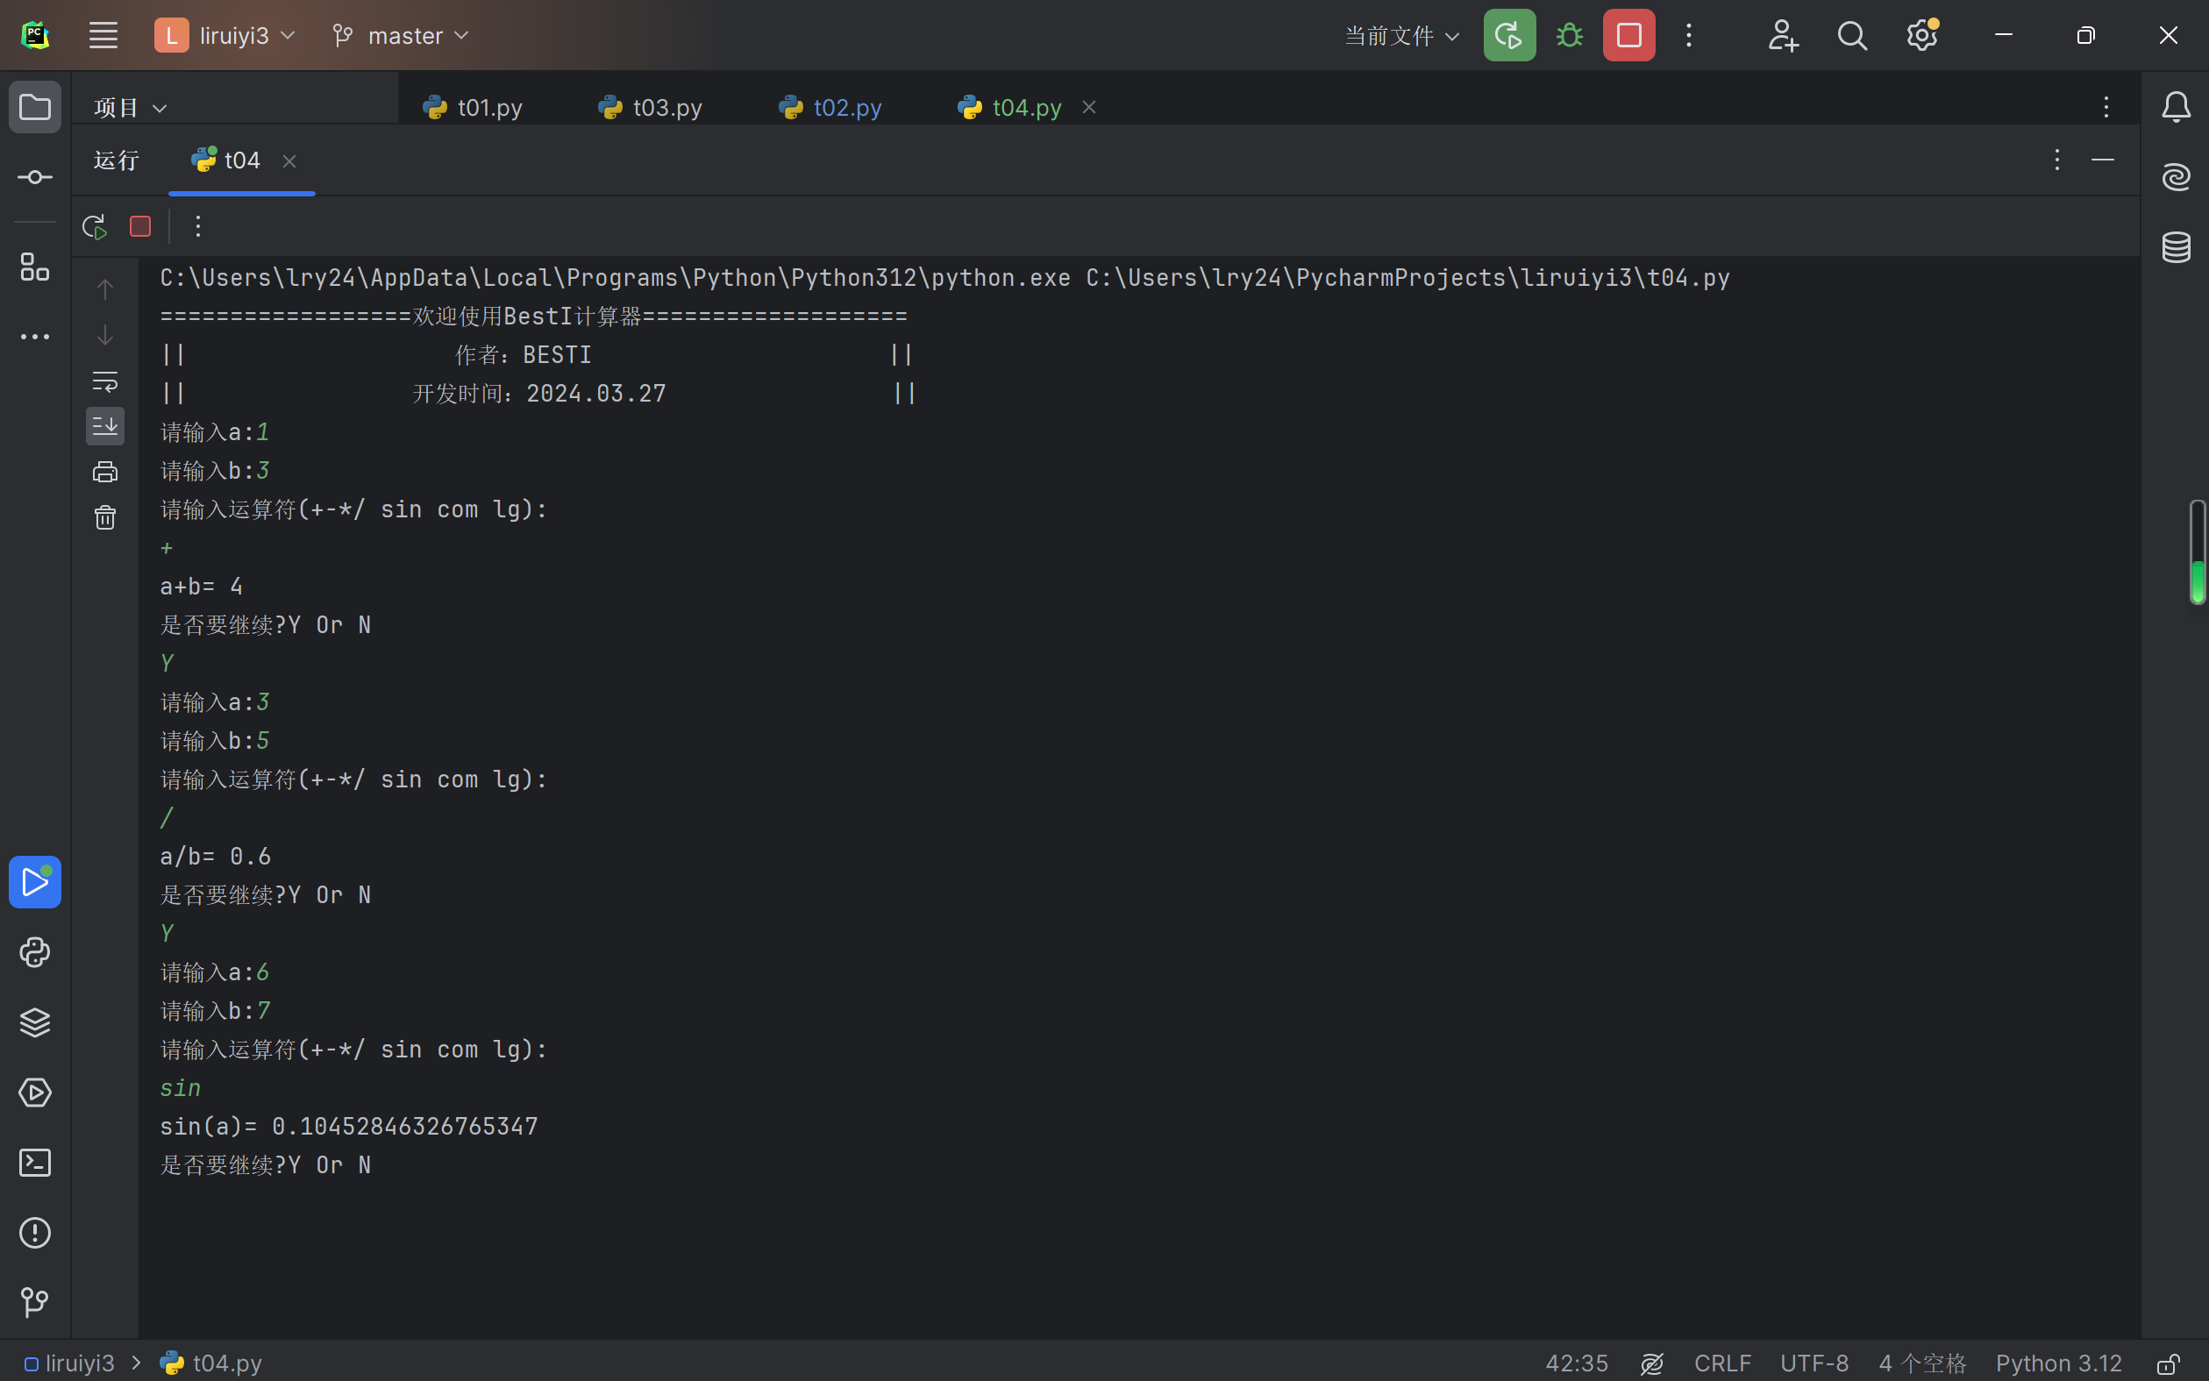Click the UTF-8 encoding in status bar

[1814, 1363]
